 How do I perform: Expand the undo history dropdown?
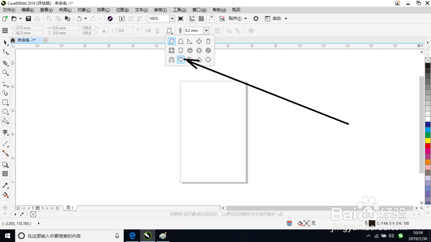[85, 19]
